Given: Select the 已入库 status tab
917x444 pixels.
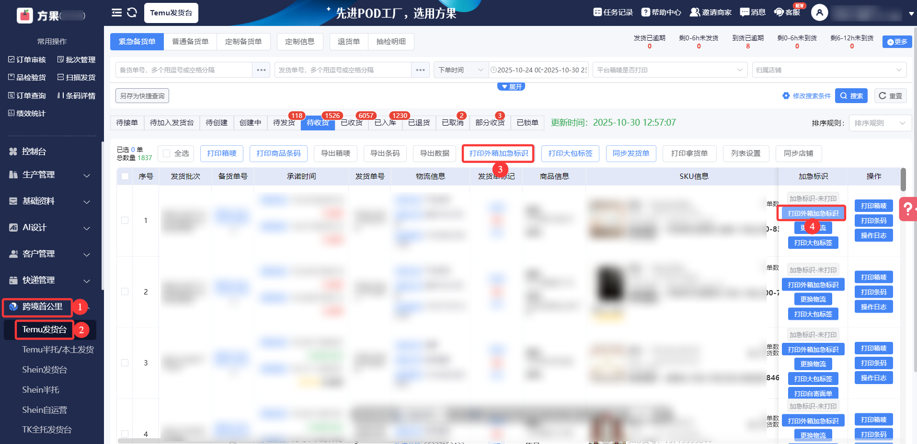Looking at the screenshot, I should click(385, 123).
